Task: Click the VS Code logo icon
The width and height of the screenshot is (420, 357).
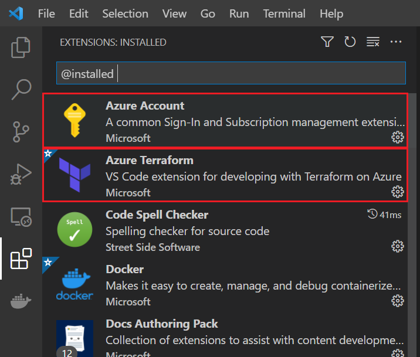Action: [16, 13]
